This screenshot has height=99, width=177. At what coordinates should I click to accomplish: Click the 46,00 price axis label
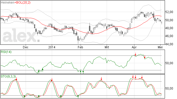(169, 36)
